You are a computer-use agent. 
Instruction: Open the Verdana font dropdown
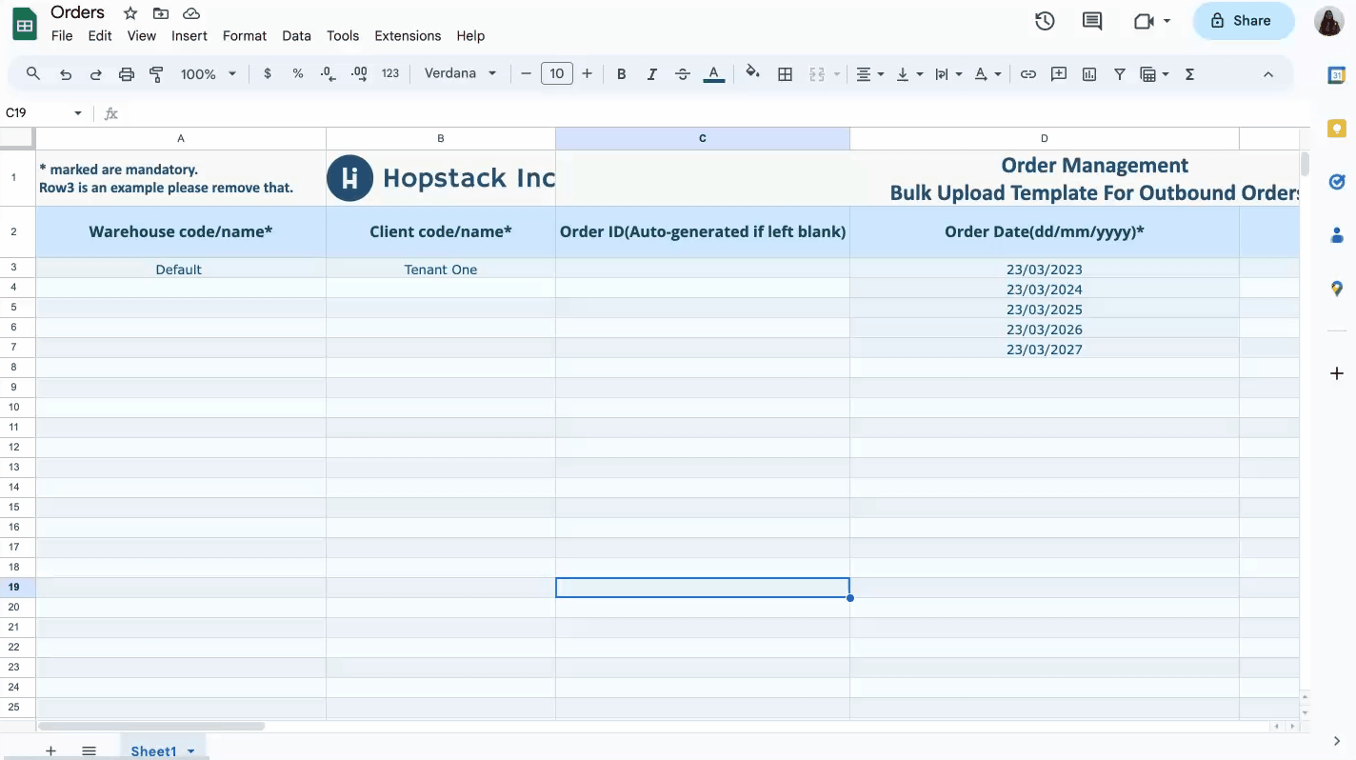pyautogui.click(x=460, y=73)
